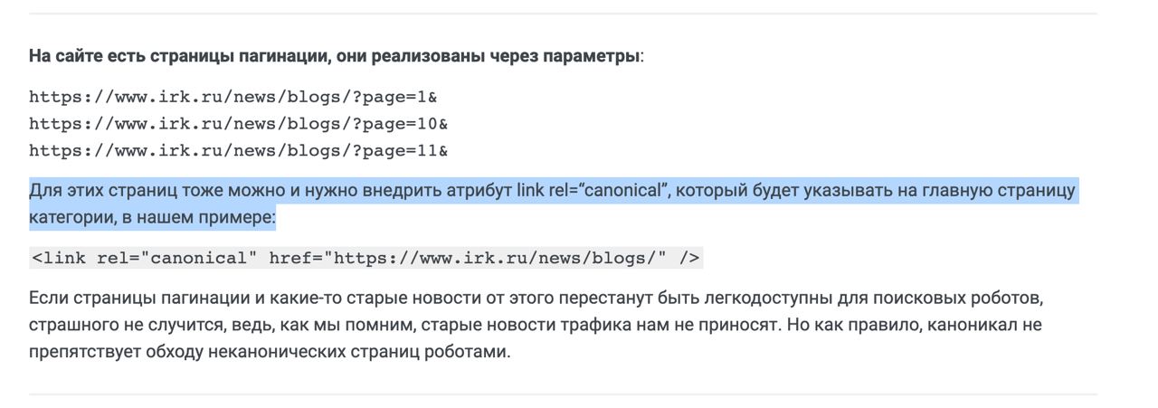Click the word "параметры" in the bold heading
Viewport: 1158px width, 408px height.
pyautogui.click(x=593, y=56)
